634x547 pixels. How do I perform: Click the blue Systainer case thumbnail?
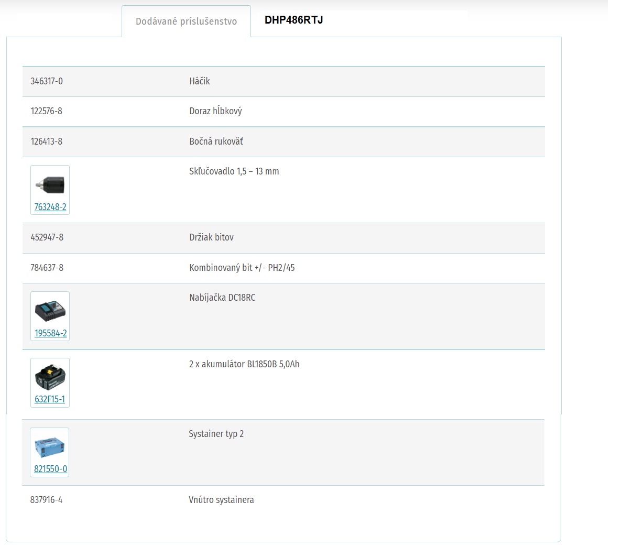pos(49,447)
